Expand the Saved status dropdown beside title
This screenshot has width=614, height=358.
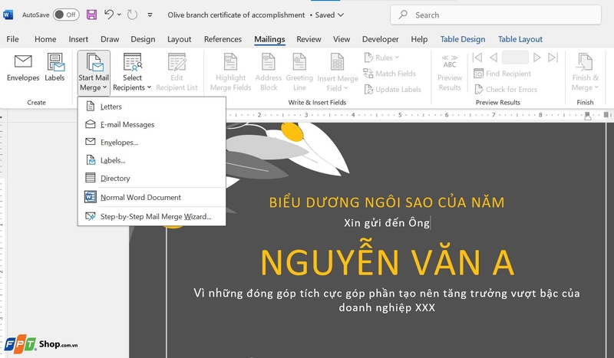tap(341, 15)
